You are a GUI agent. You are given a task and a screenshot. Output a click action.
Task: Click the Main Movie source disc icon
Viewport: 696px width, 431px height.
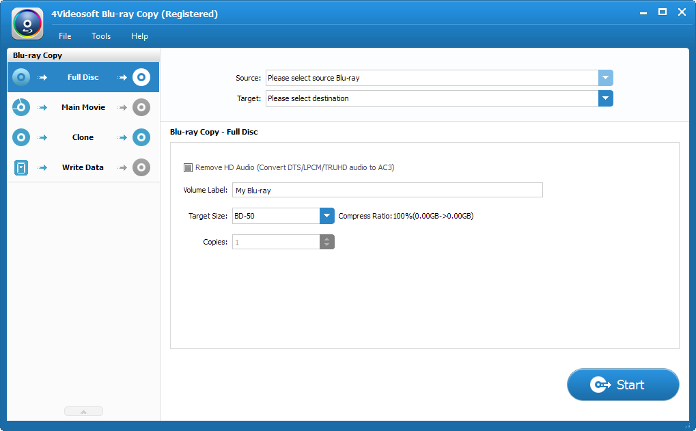pyautogui.click(x=21, y=107)
